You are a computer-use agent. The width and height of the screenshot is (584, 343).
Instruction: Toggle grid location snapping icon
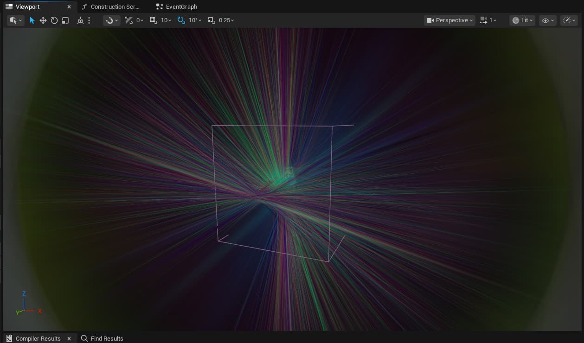tap(154, 20)
